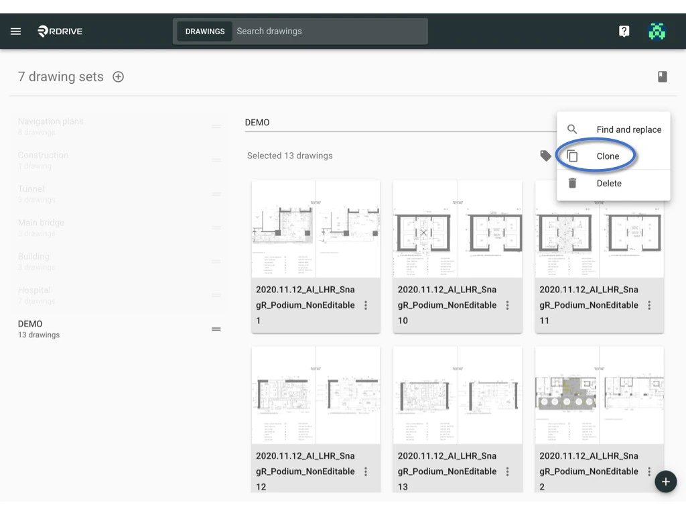Select the Building drawing set
The height and width of the screenshot is (515, 686).
click(118, 262)
